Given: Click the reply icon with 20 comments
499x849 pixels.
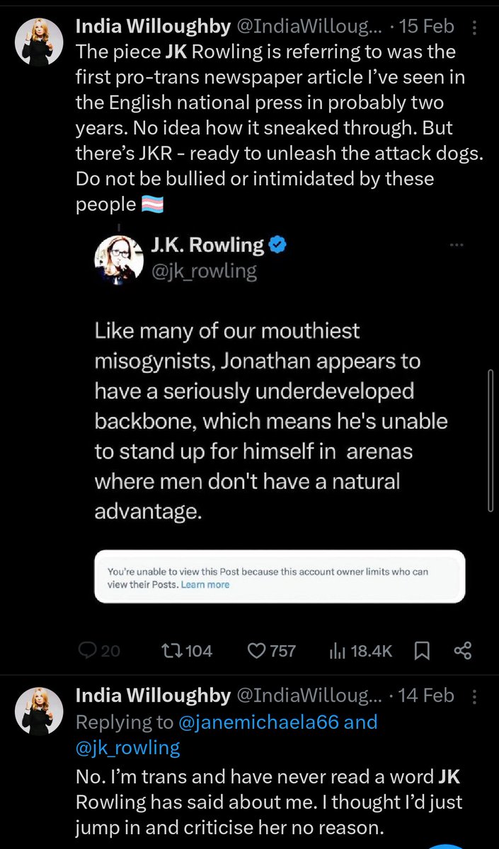Looking at the screenshot, I should [x=86, y=650].
